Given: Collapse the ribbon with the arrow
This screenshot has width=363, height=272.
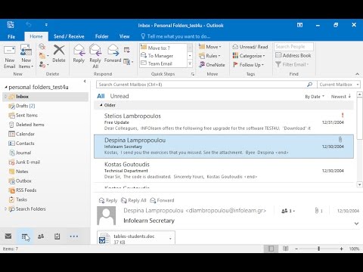Looking at the screenshot, I should (357, 74).
